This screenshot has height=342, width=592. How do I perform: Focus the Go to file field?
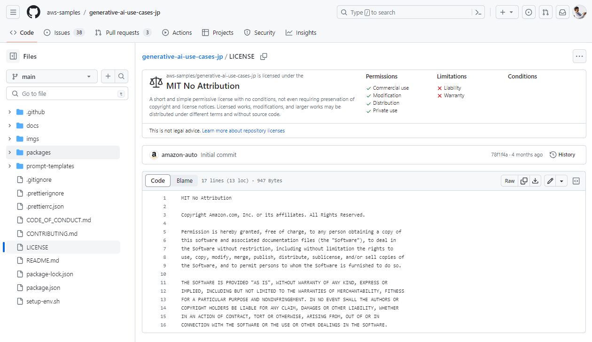point(68,94)
